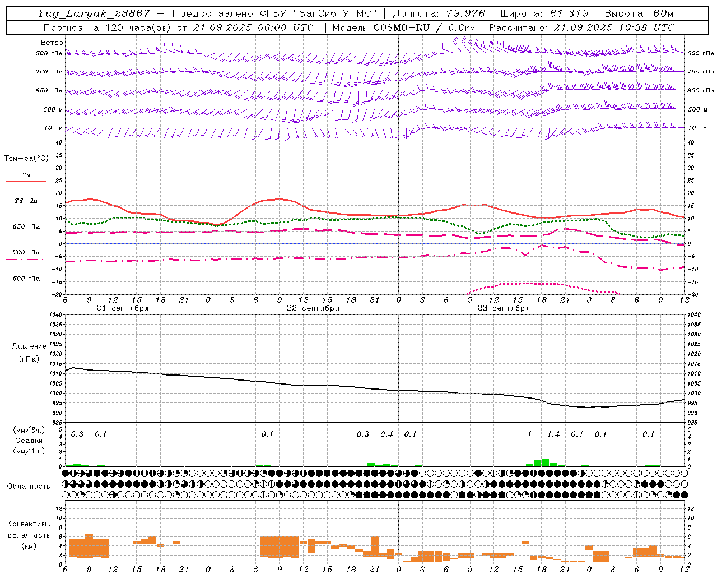Click the 1.4 precipitation amount value
The image size is (717, 574).
click(x=553, y=434)
